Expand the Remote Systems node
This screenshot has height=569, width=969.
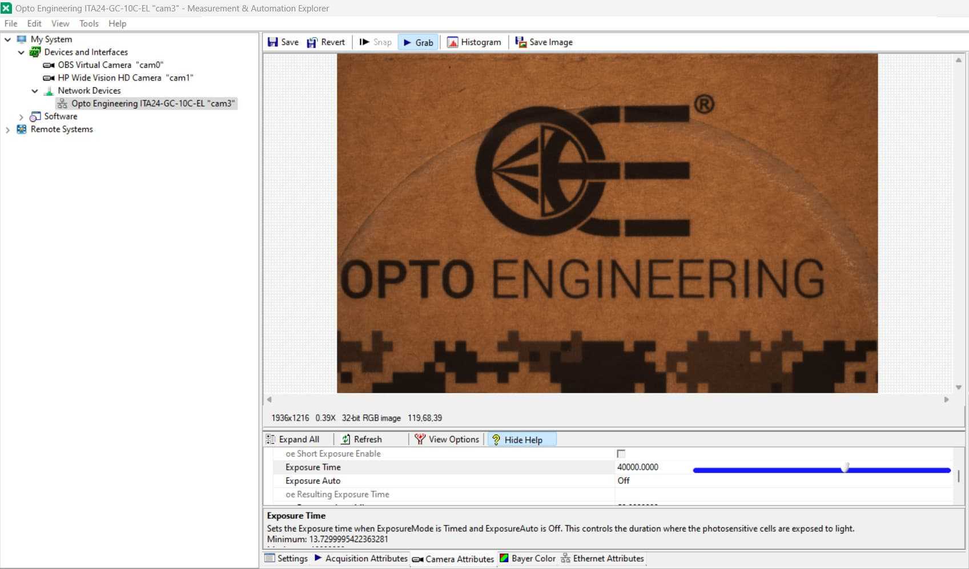click(8, 130)
